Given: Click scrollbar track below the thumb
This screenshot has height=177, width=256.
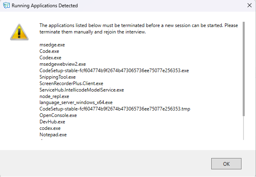Looking at the screenshot, I should coord(244,128).
